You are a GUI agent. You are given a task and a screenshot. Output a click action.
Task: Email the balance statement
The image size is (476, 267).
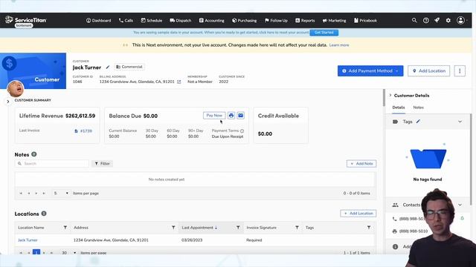click(240, 116)
